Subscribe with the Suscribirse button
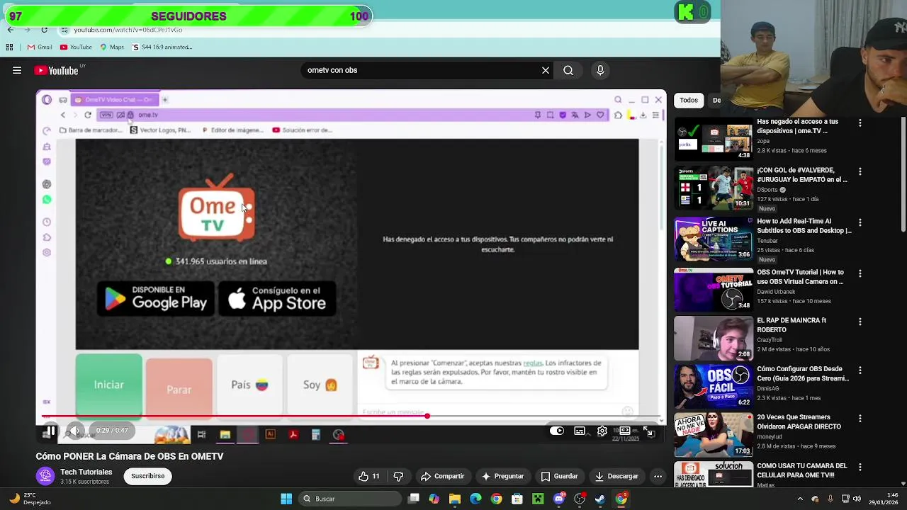907x510 pixels. (x=147, y=476)
